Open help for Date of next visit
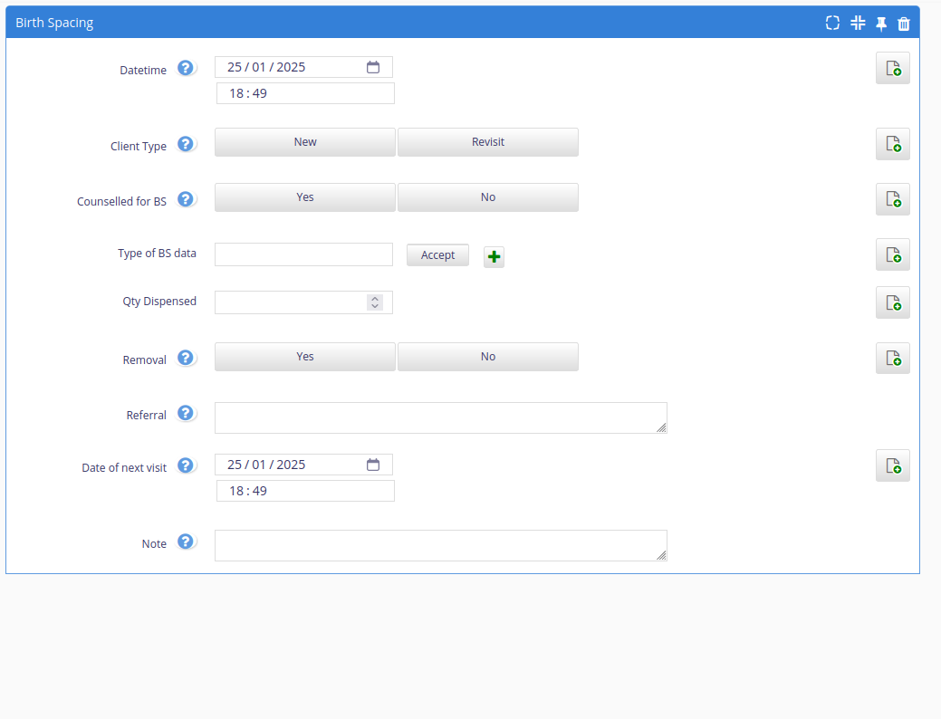 [186, 465]
